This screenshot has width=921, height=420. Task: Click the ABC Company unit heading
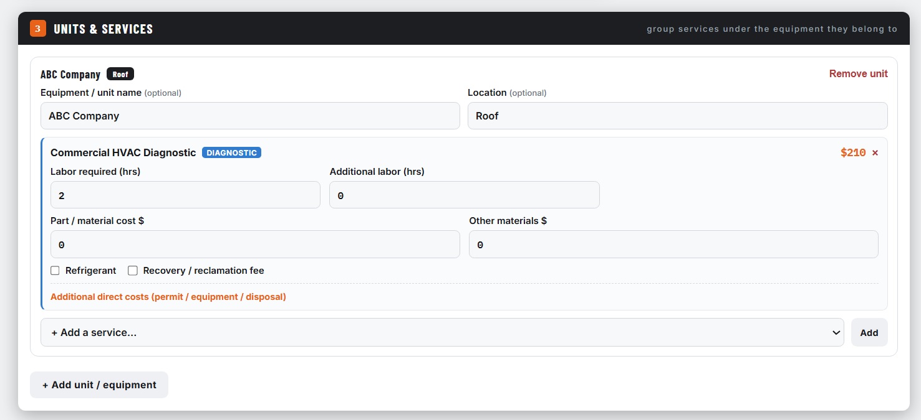[70, 74]
